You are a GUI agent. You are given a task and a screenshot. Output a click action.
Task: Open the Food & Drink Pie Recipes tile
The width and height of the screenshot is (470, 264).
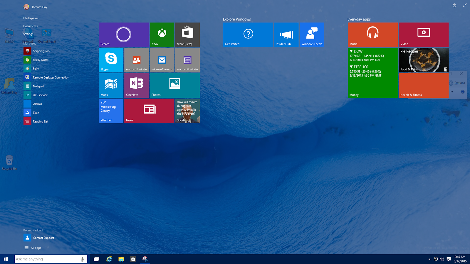tap(424, 60)
